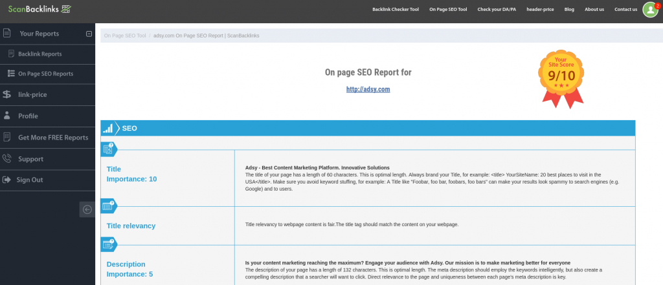
Task: Click On Page SEO Tool breadcrumb
Action: 125,36
